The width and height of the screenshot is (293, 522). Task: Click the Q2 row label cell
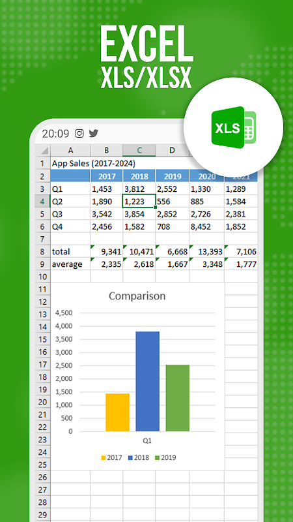click(x=70, y=202)
